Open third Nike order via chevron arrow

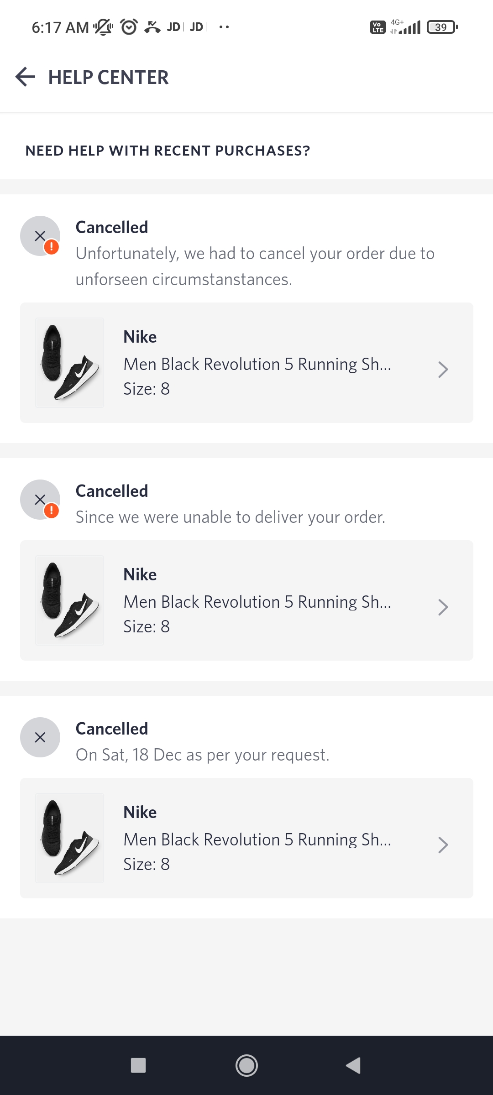[x=443, y=845]
